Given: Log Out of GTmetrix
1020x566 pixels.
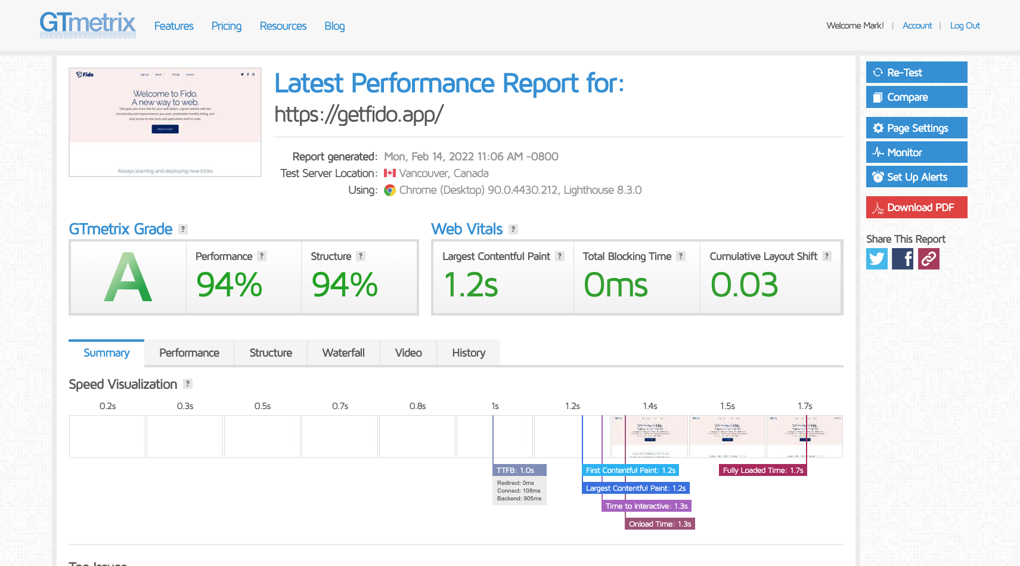Looking at the screenshot, I should point(965,26).
